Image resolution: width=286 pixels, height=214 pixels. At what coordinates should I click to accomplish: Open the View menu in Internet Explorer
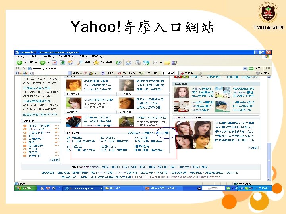pyautogui.click(x=49, y=57)
